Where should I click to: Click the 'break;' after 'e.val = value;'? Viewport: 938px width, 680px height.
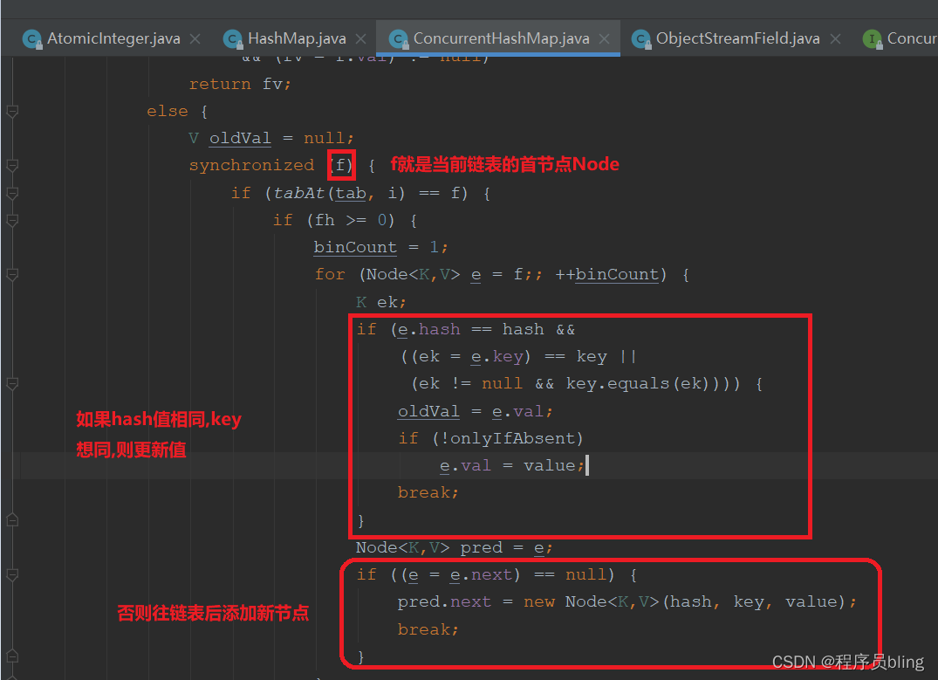point(428,492)
